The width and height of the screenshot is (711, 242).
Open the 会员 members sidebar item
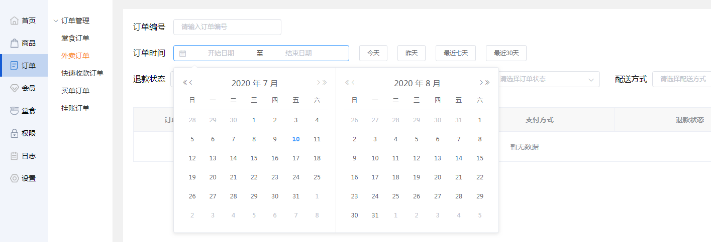24,88
